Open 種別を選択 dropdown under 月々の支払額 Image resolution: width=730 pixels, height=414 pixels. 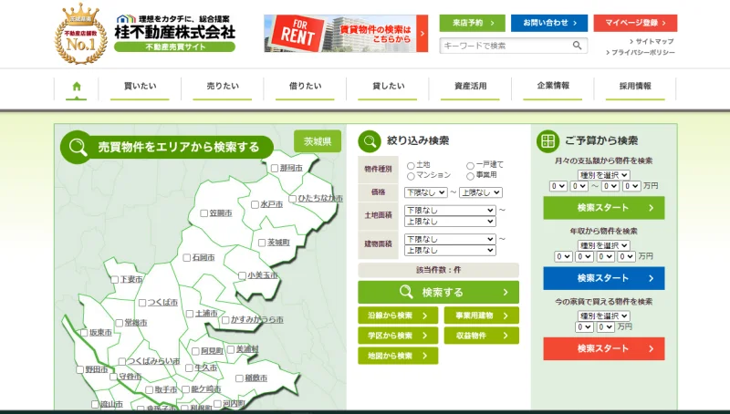pos(603,175)
